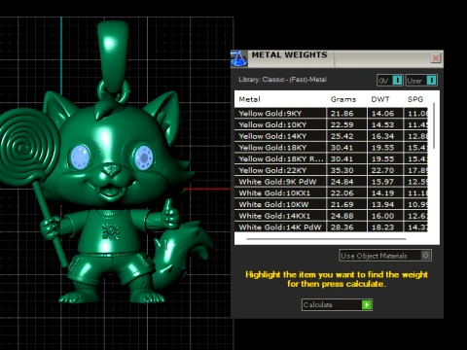The height and width of the screenshot is (350, 467).
Task: Click the character's thumbs-up hand
Action: tap(170, 215)
